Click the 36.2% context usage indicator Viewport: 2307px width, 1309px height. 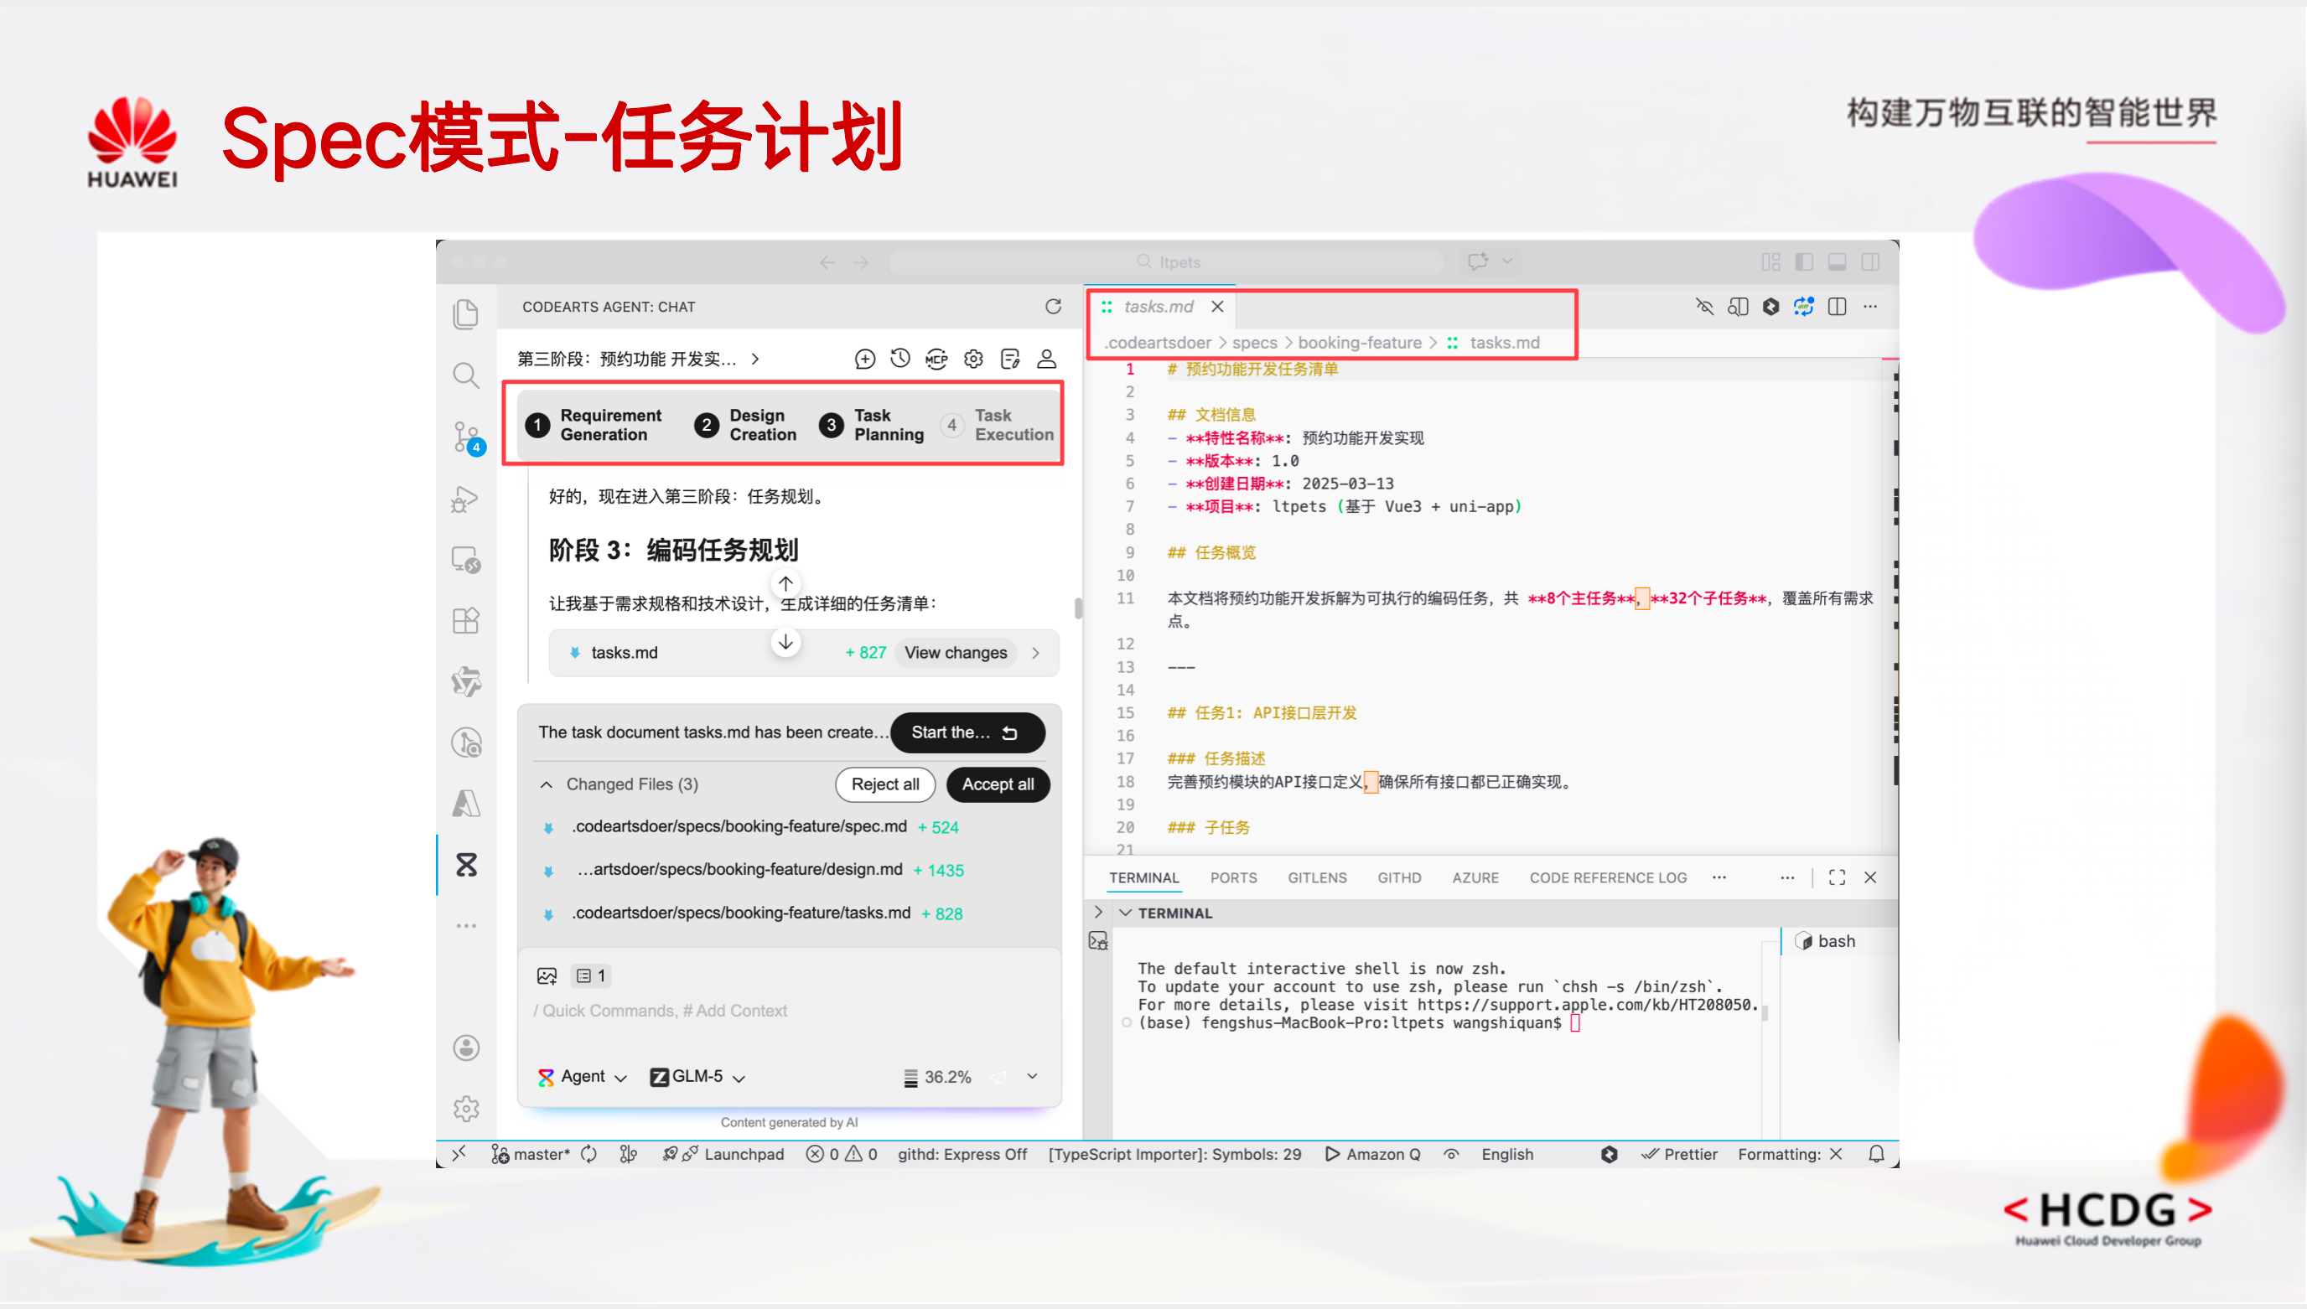click(x=938, y=1076)
